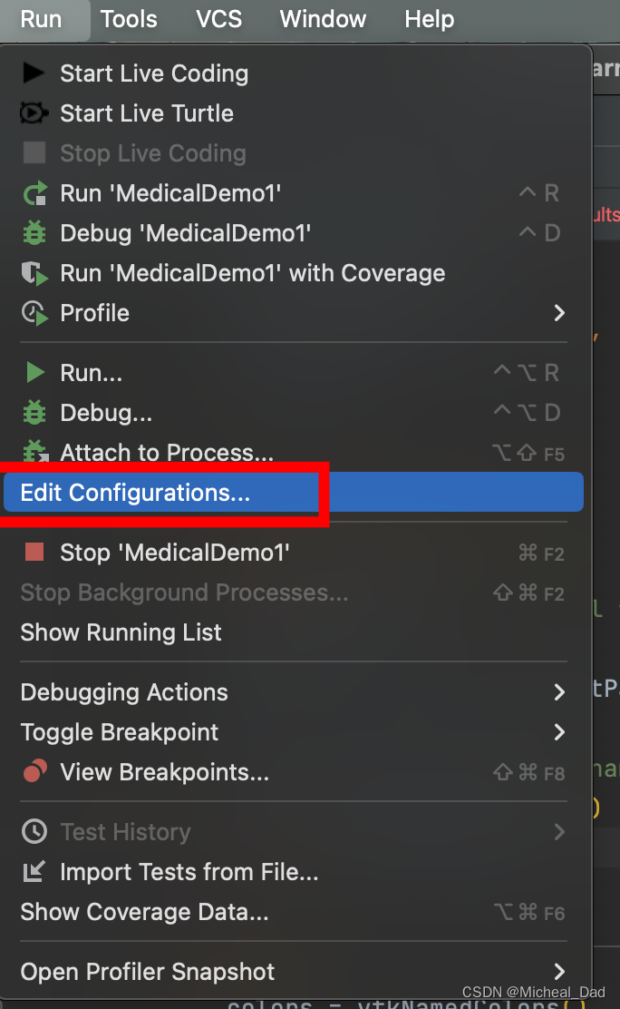Expand the Debugging Actions submenu
The height and width of the screenshot is (1009, 620).
coord(559,692)
